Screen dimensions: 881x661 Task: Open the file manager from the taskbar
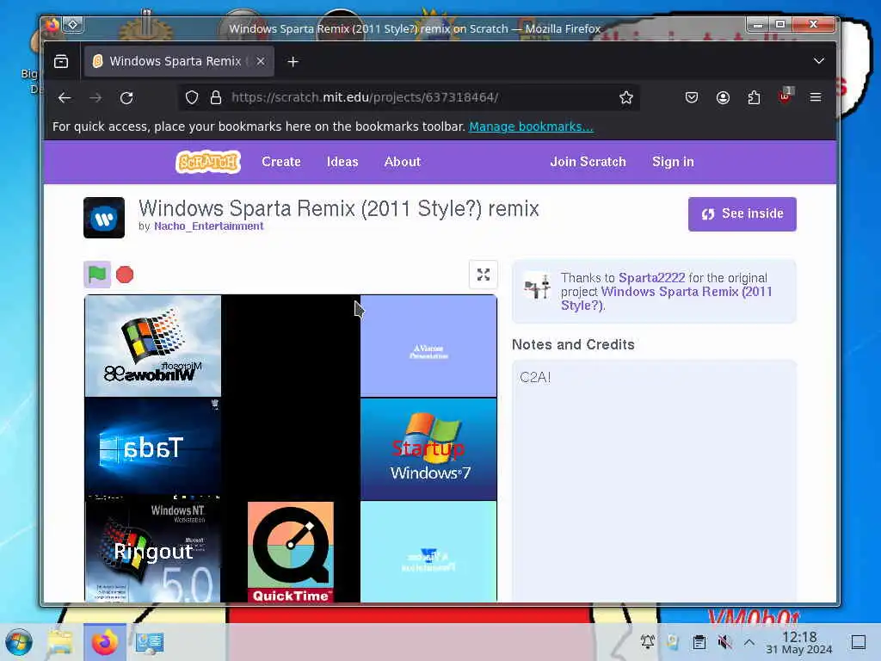click(x=60, y=642)
